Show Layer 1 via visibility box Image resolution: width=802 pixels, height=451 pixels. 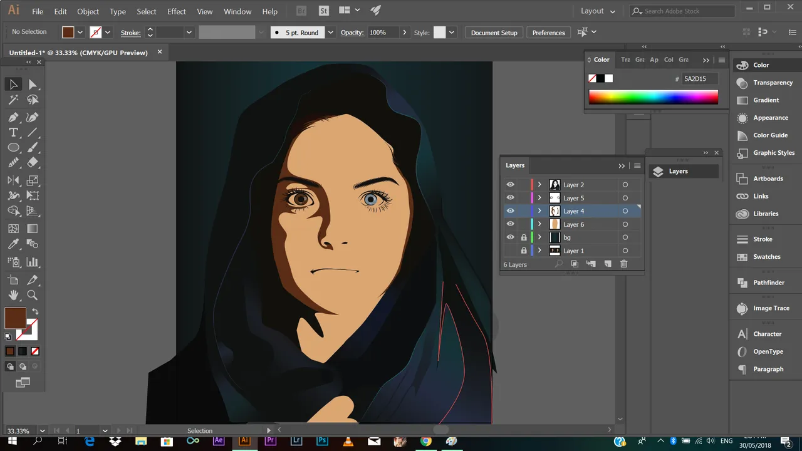(x=510, y=251)
